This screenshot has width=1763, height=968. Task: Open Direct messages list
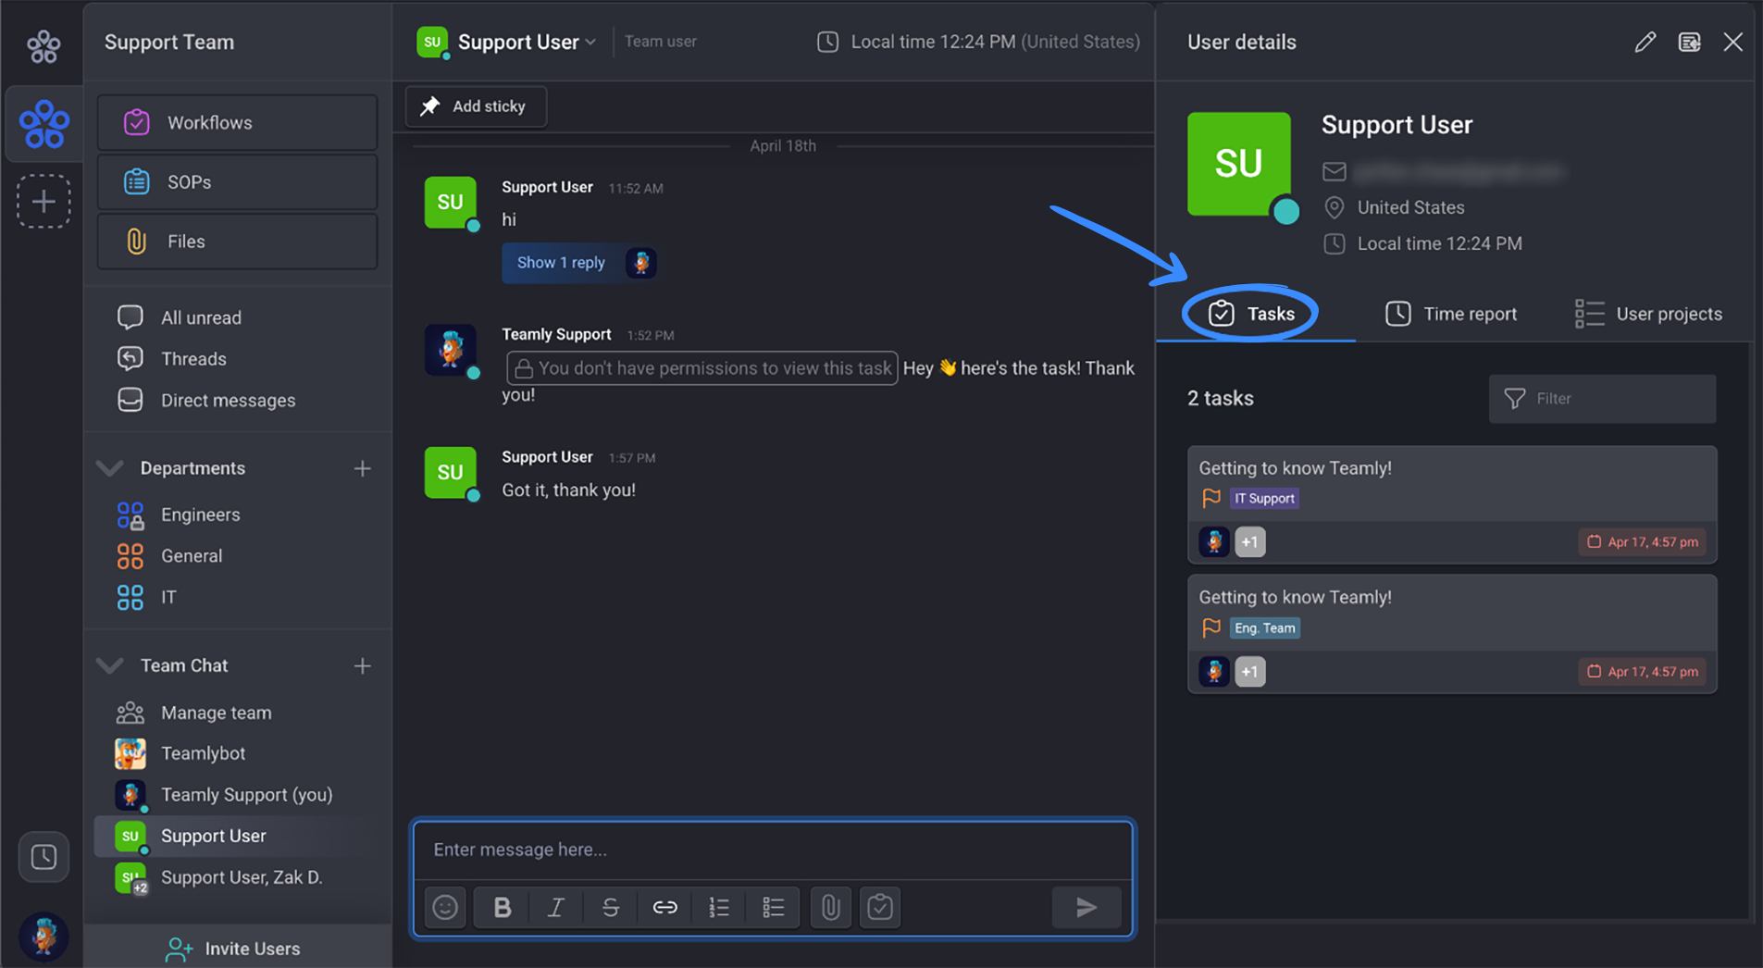tap(228, 400)
